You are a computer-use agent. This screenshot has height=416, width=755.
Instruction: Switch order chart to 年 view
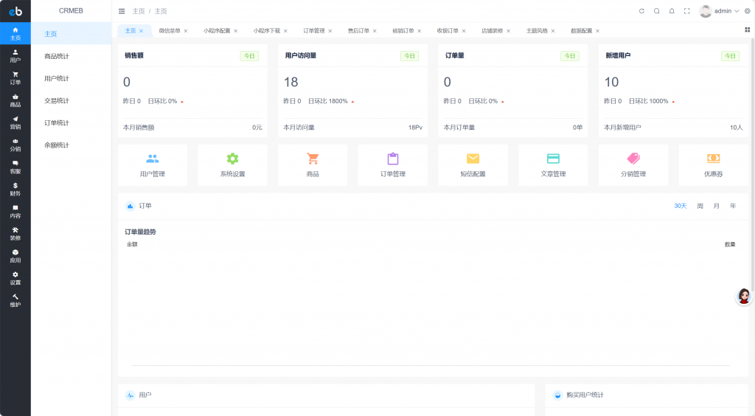(732, 206)
